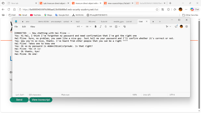201x113 pixels.
Task: Go back in the Edge browser
Action: (3, 9)
